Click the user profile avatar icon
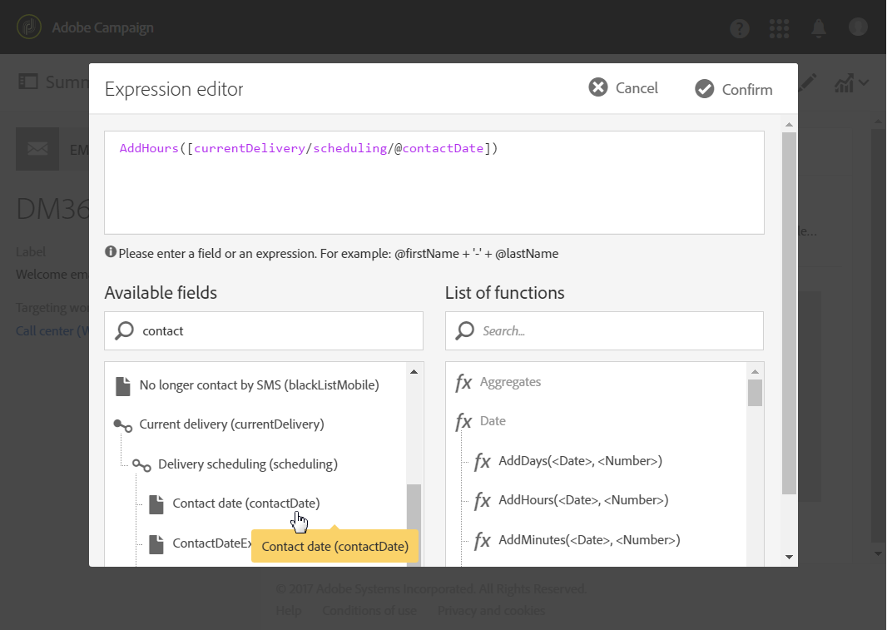This screenshot has width=887, height=630. (x=858, y=27)
